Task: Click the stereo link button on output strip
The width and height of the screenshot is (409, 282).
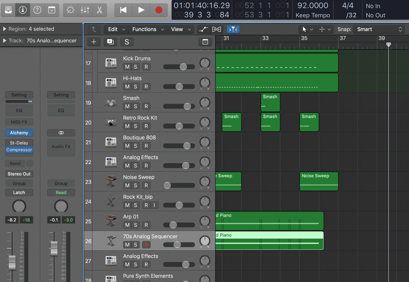Action: pyautogui.click(x=61, y=133)
